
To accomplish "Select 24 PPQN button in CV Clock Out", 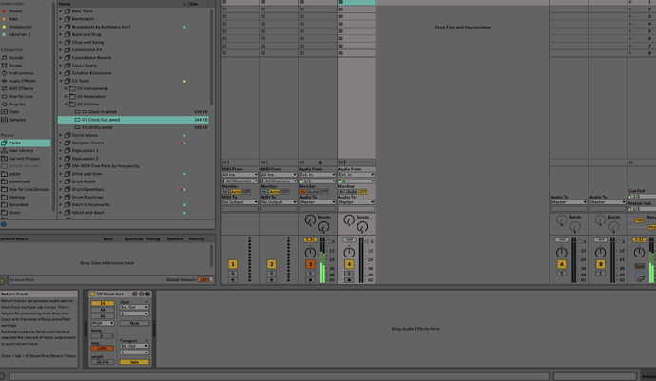I will click(103, 303).
